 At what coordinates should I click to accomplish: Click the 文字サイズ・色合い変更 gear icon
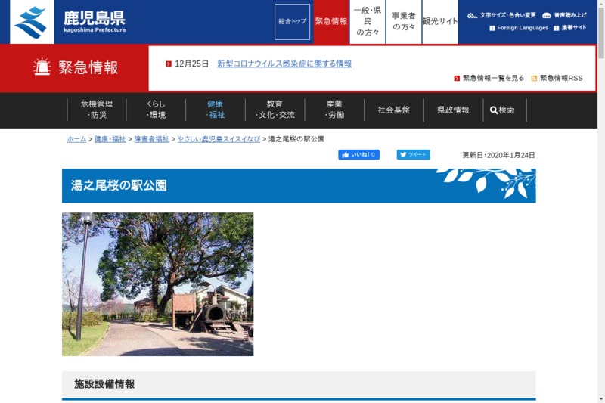coord(472,15)
